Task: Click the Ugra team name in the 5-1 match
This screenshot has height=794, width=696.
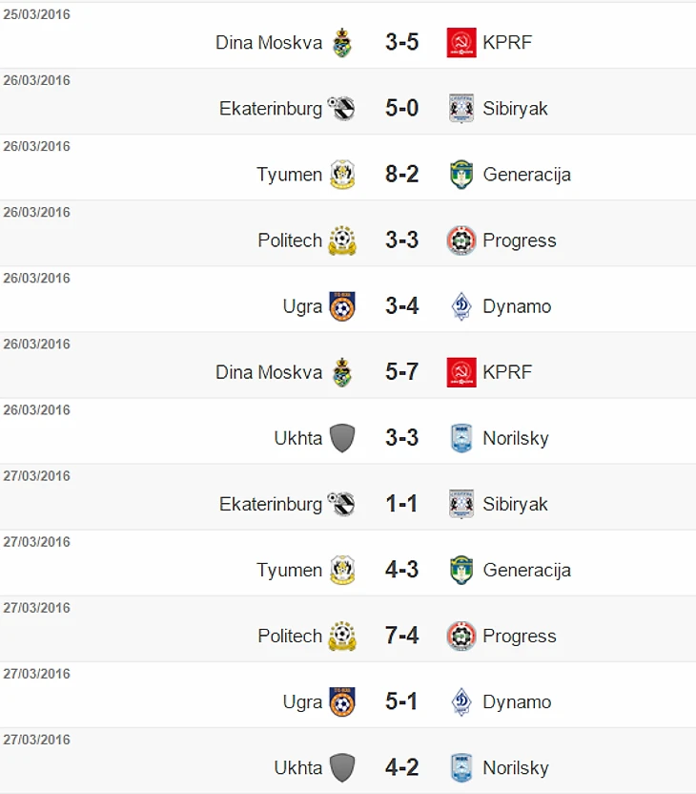Action: (x=302, y=701)
